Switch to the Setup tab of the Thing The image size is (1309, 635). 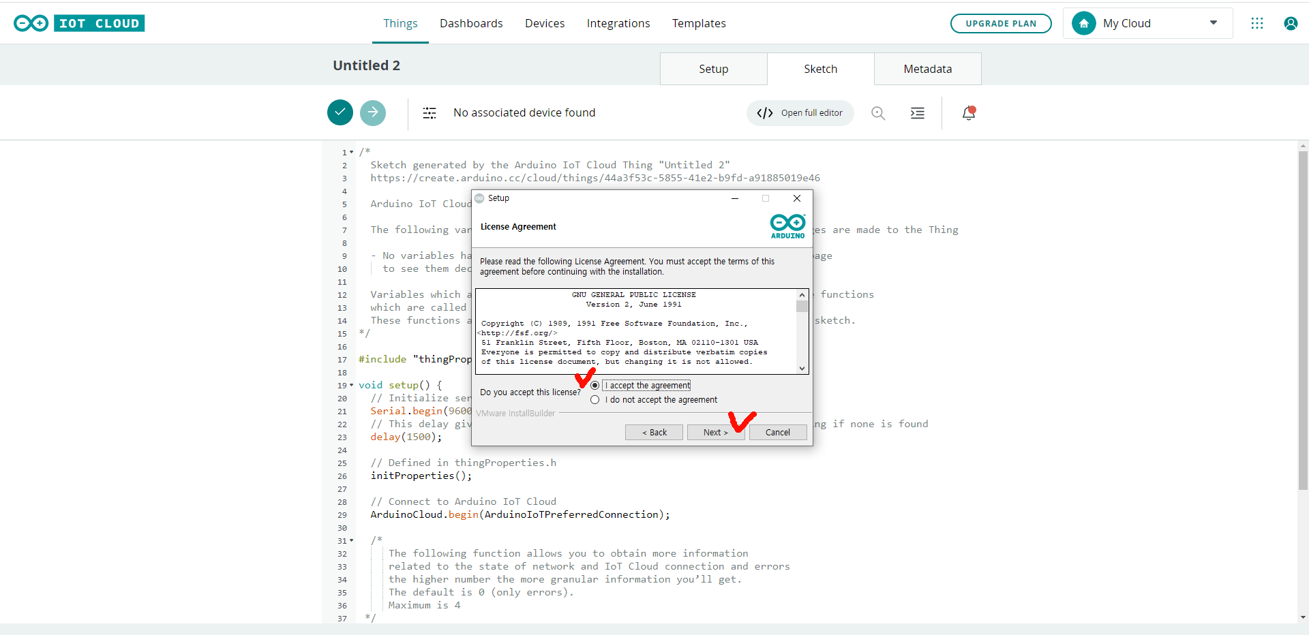click(x=714, y=69)
